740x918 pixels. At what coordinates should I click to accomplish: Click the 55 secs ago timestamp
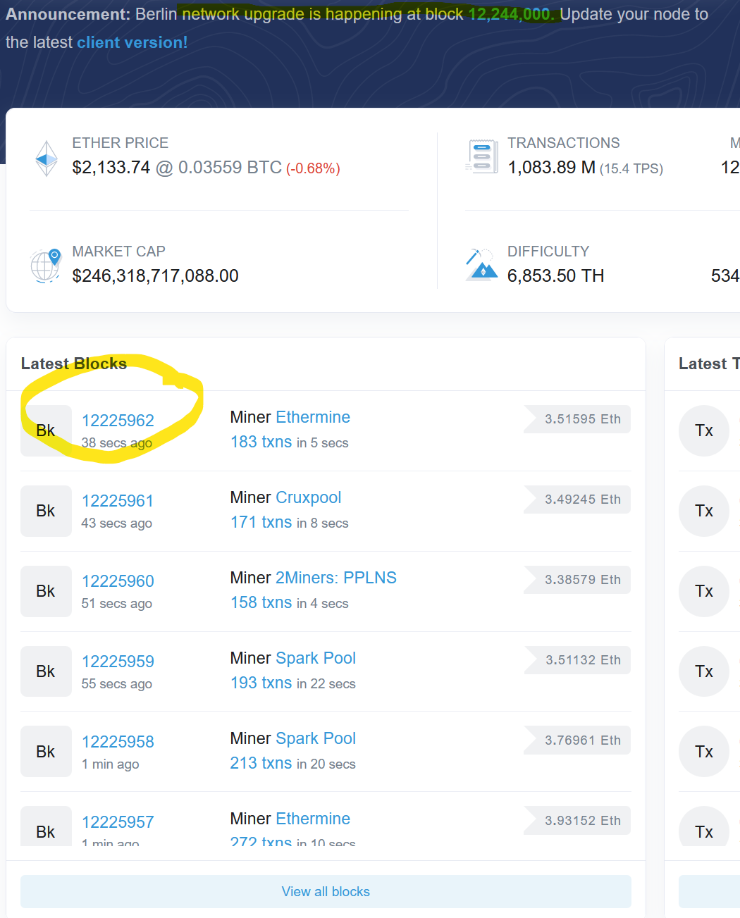(117, 683)
